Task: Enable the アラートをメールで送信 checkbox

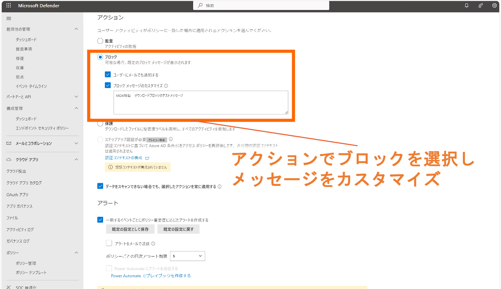Action: [109, 243]
